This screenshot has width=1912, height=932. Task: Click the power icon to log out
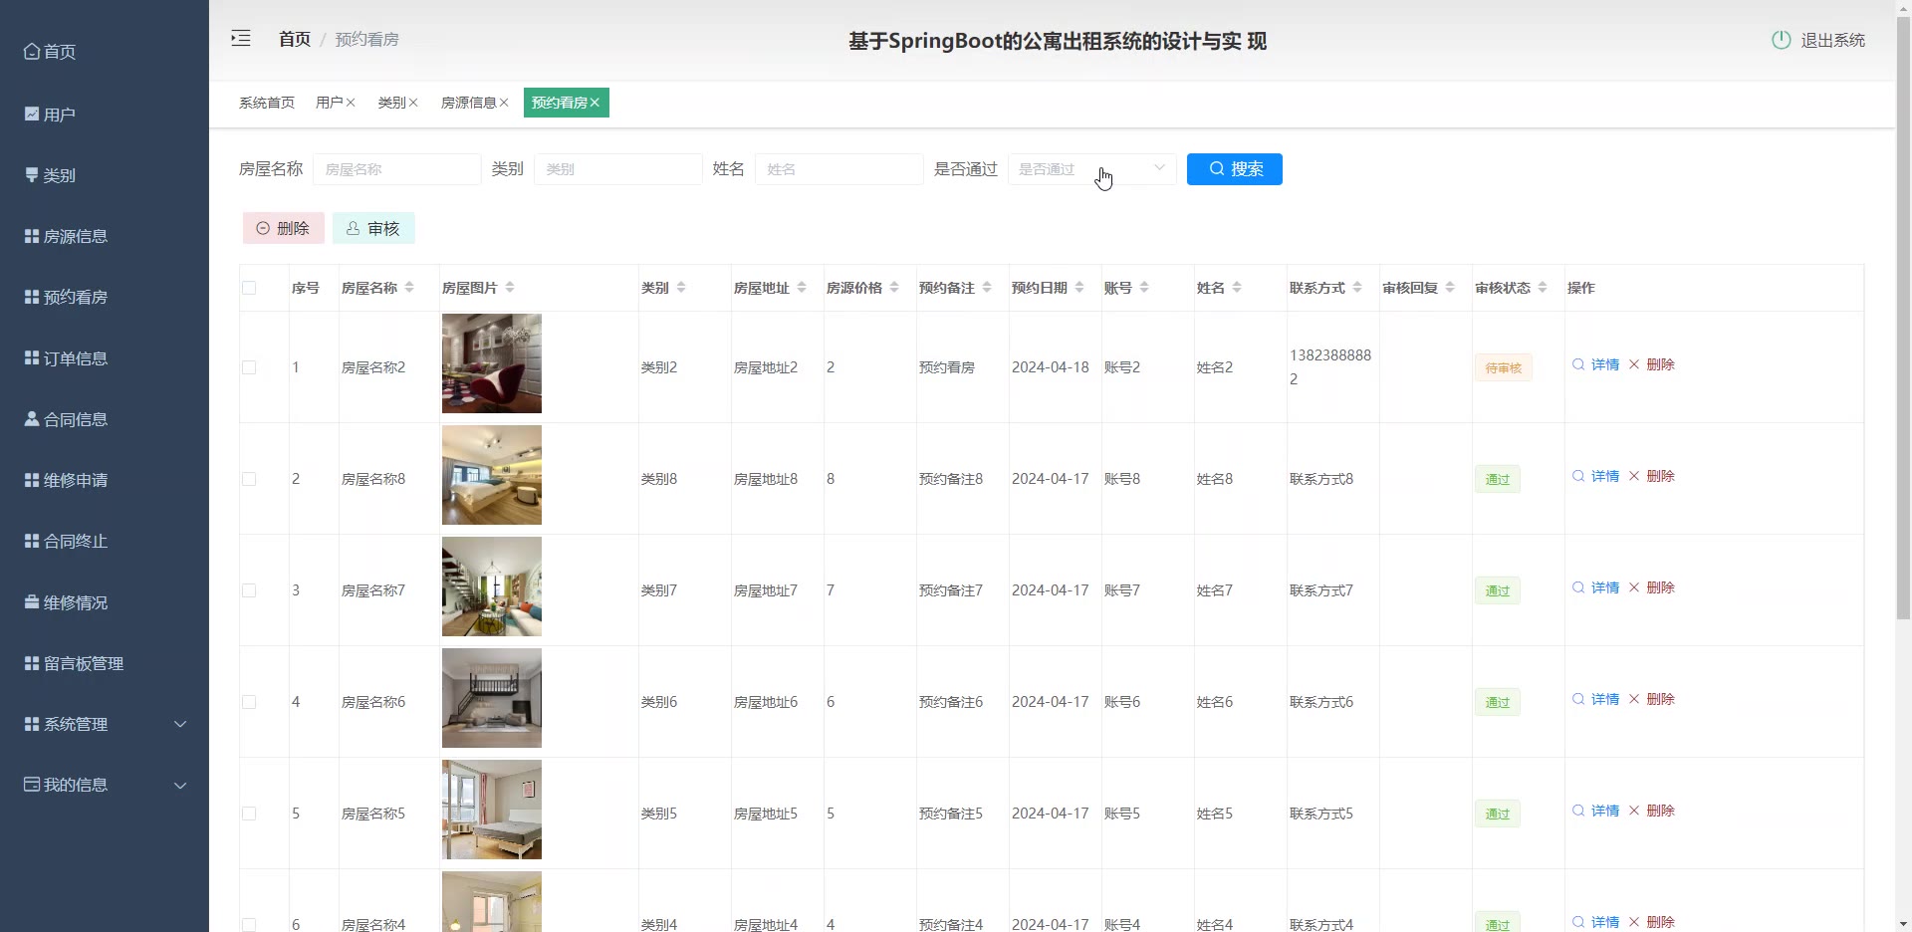pos(1781,40)
